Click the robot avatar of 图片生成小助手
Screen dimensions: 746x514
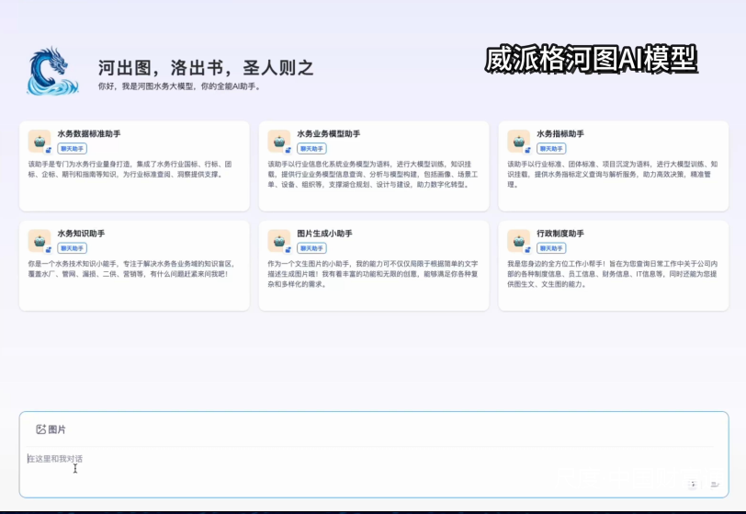pyautogui.click(x=279, y=240)
